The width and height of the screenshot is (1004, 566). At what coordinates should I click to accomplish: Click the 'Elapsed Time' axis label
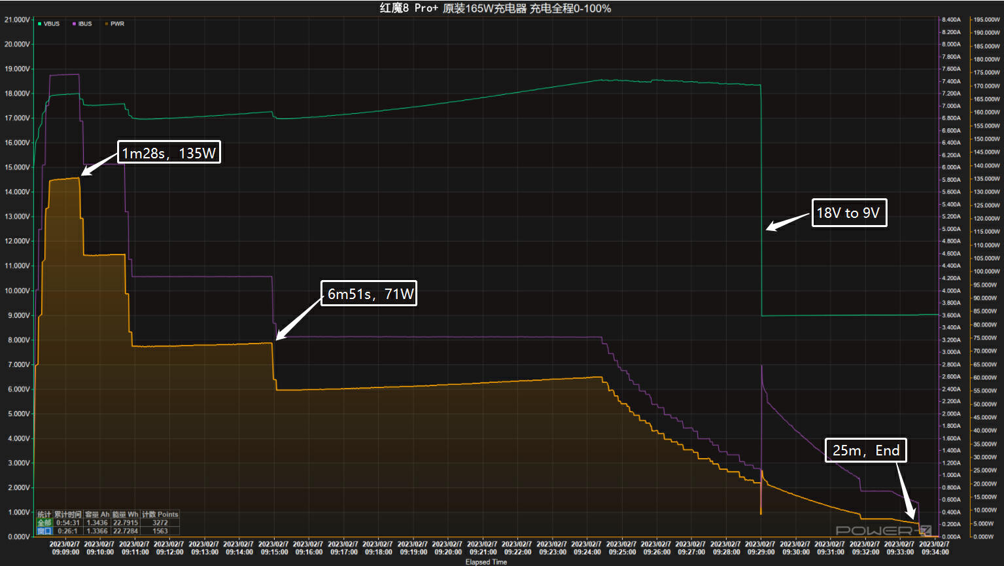coord(486,562)
